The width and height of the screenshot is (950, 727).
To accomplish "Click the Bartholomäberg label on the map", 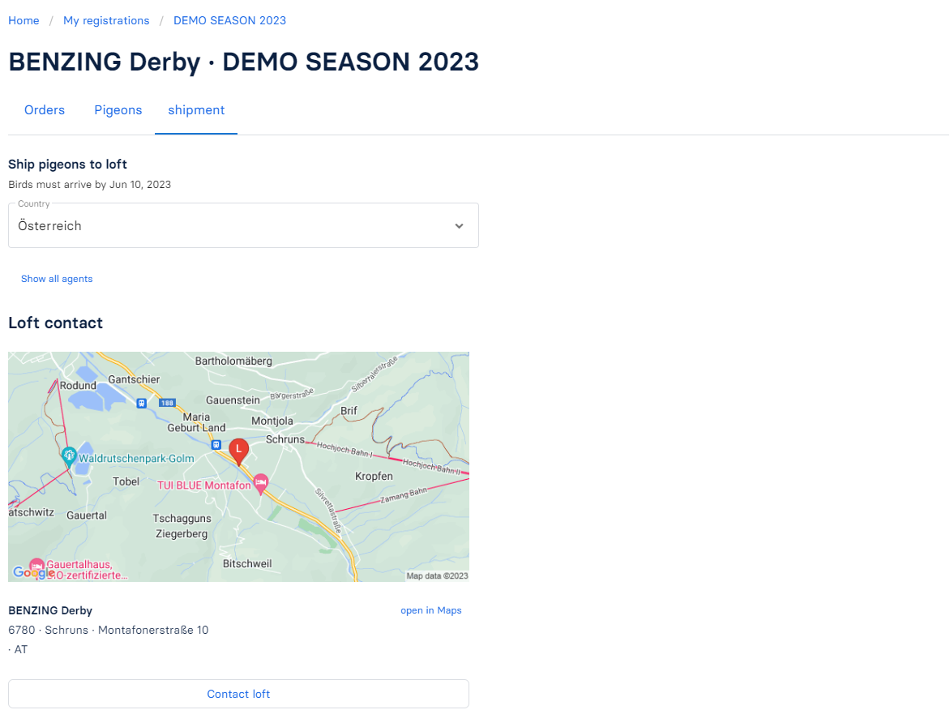I will 233,361.
